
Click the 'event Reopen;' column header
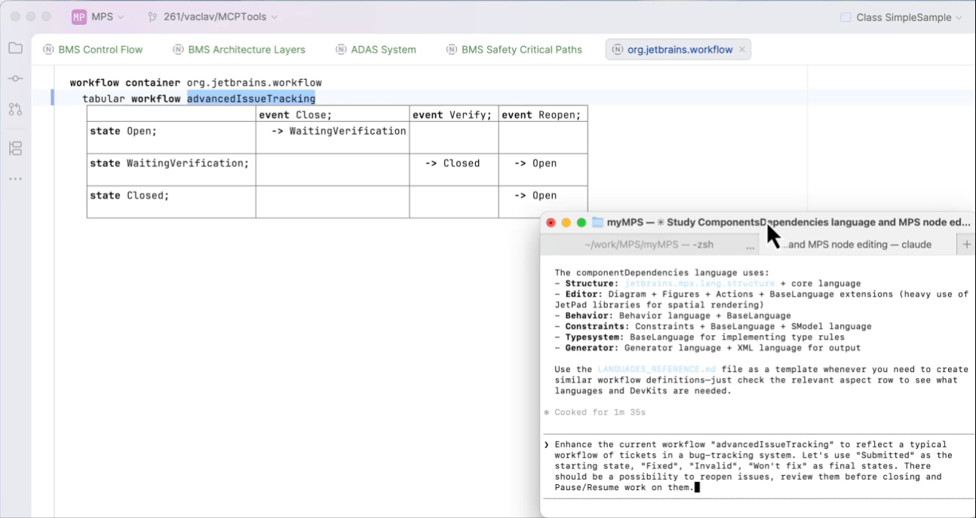pos(542,114)
